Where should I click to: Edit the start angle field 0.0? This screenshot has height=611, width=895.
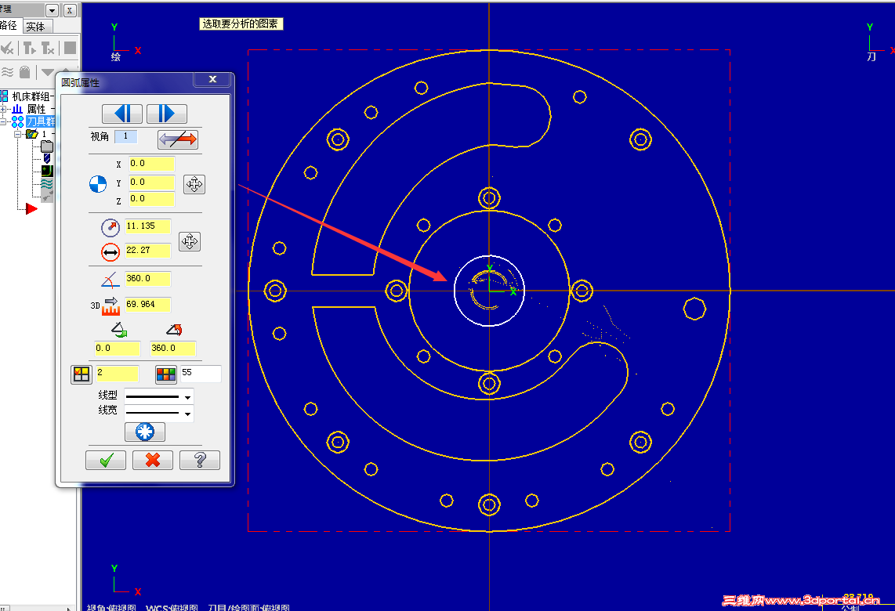coord(117,348)
